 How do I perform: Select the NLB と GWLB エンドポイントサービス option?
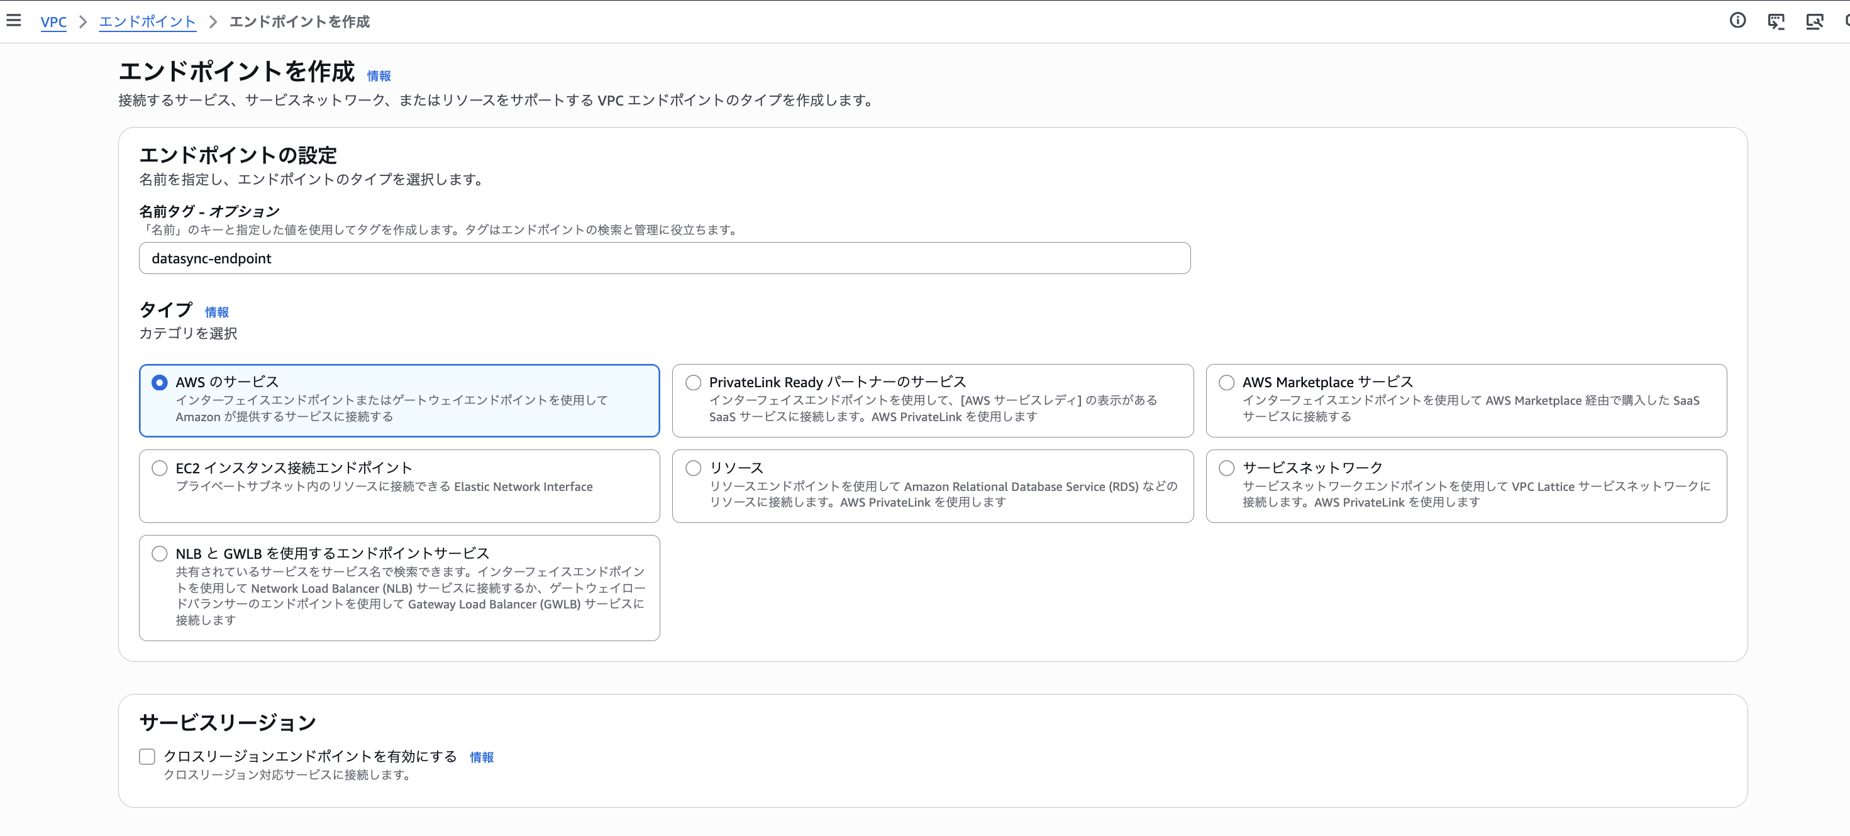[160, 553]
